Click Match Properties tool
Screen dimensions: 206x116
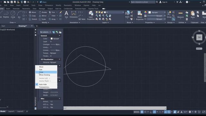[x=140, y=15]
